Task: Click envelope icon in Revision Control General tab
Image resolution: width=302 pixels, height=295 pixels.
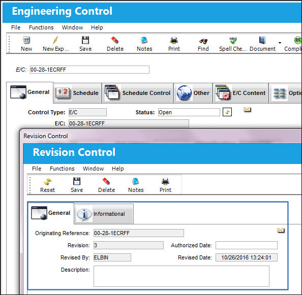Action: [x=281, y=230]
